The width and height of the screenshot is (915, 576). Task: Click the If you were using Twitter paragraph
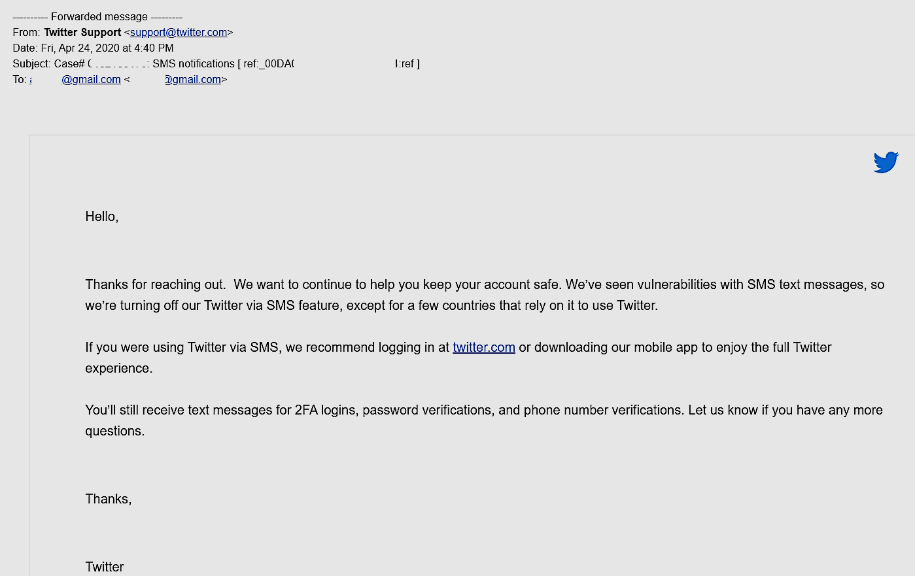[x=458, y=358]
